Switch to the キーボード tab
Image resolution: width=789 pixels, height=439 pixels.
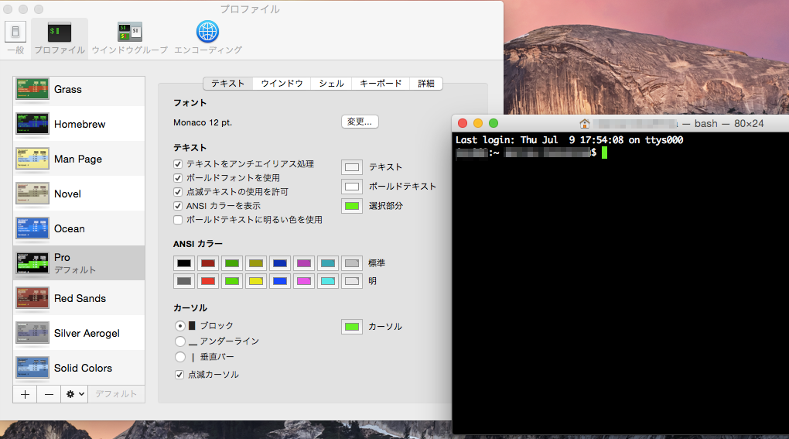point(381,84)
